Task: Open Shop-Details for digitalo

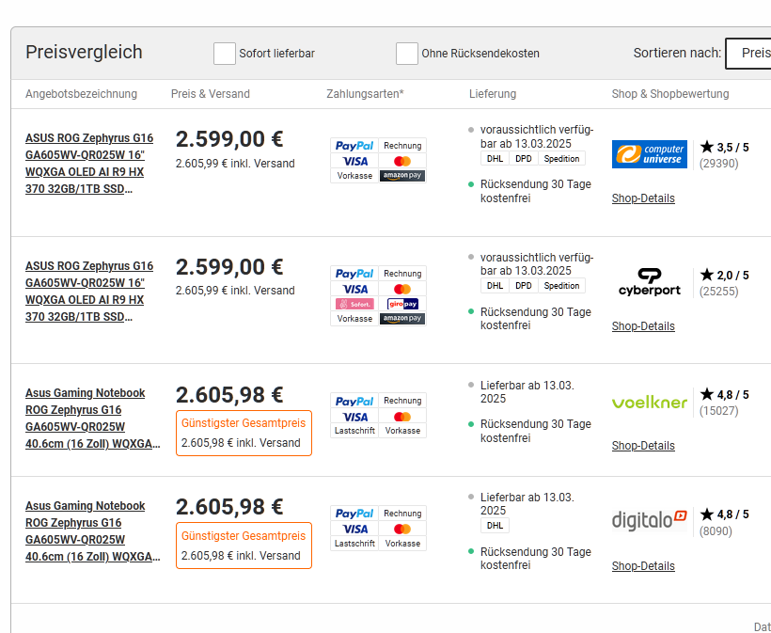Action: [643, 566]
